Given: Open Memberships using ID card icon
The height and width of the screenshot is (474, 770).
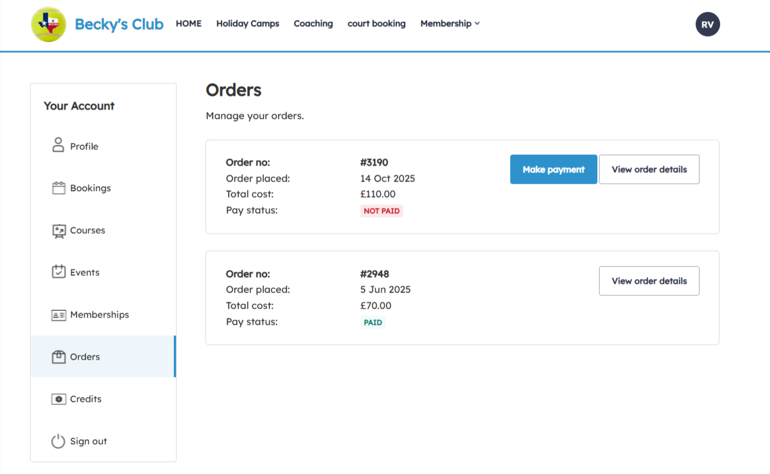Looking at the screenshot, I should click(x=58, y=315).
